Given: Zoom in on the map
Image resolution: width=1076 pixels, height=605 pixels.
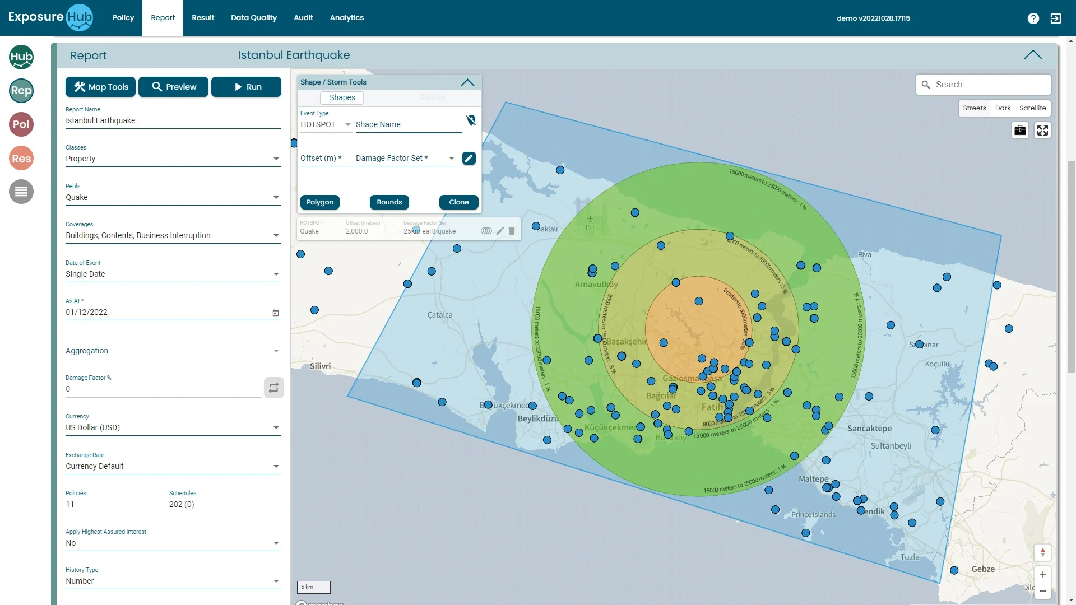Looking at the screenshot, I should [x=1042, y=574].
